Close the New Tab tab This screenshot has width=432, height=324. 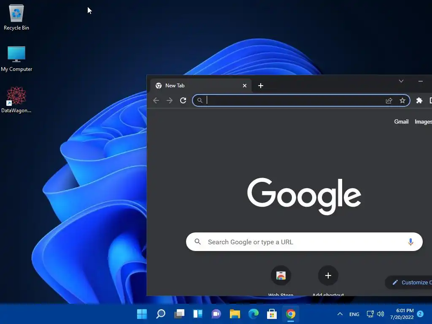[x=244, y=86]
